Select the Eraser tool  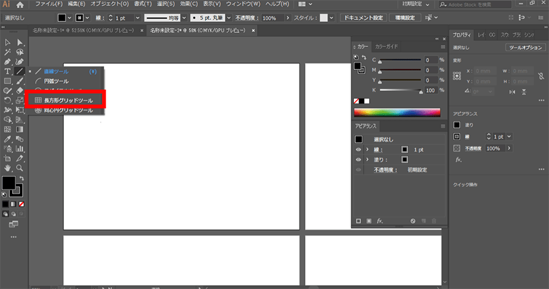tap(20, 91)
